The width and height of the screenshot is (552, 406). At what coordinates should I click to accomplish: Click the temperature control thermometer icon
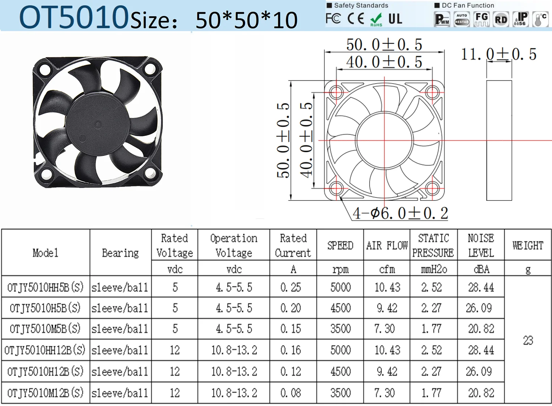point(540,19)
